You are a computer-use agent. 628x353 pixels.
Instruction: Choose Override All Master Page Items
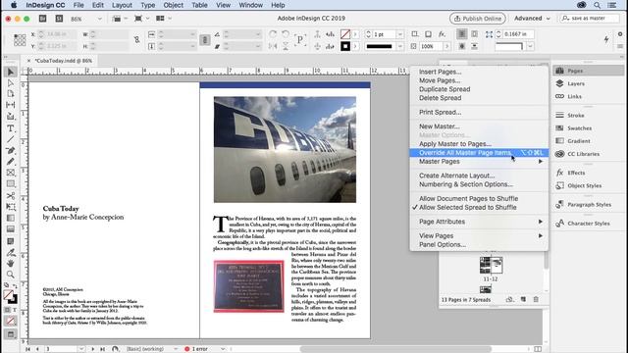(x=479, y=153)
